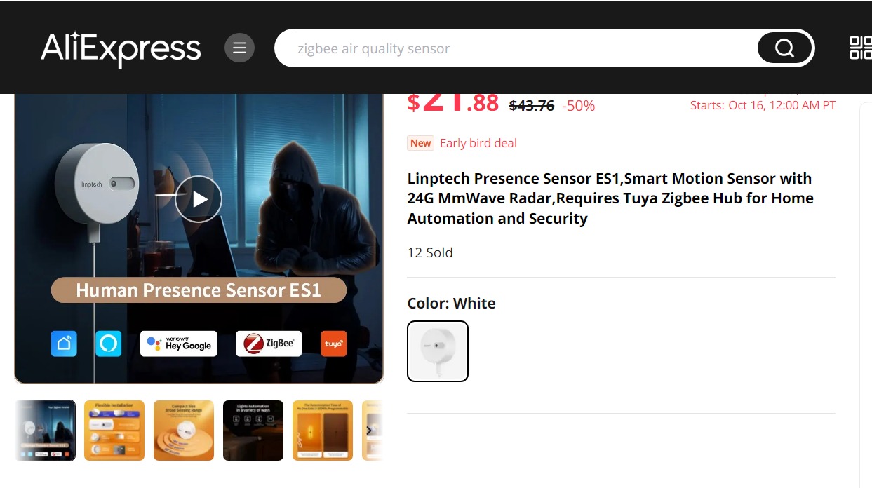Select the Compact Size thumbnail
872x488 pixels.
tap(184, 431)
